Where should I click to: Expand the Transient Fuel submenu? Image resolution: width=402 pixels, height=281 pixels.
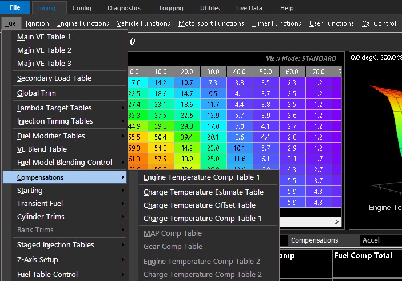pyautogui.click(x=41, y=203)
